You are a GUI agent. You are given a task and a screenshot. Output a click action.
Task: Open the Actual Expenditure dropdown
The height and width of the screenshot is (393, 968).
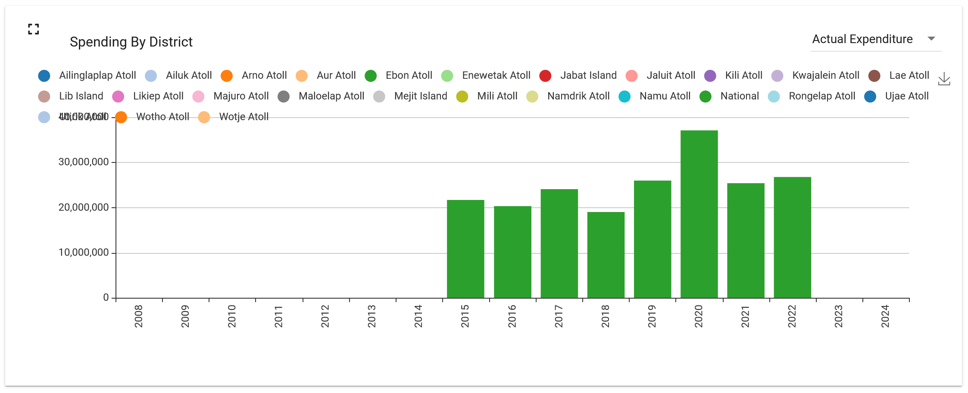pyautogui.click(x=862, y=39)
